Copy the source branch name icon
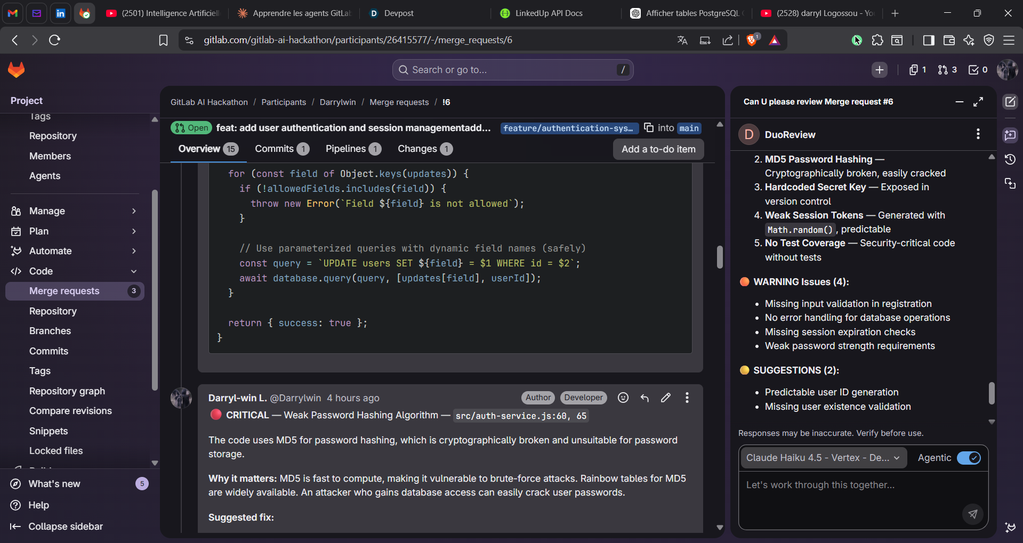1023x543 pixels. click(649, 127)
